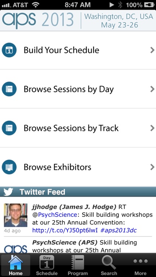Open chevron next to Browse Sessions by Day
The height and width of the screenshot is (277, 156).
click(152, 89)
